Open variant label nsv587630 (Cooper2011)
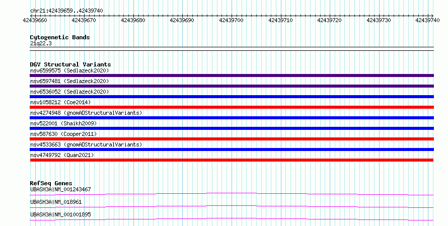This screenshot has height=226, width=448. (x=63, y=134)
